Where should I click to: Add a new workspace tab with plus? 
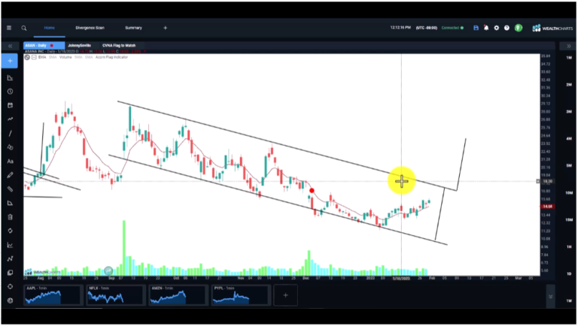click(x=166, y=28)
